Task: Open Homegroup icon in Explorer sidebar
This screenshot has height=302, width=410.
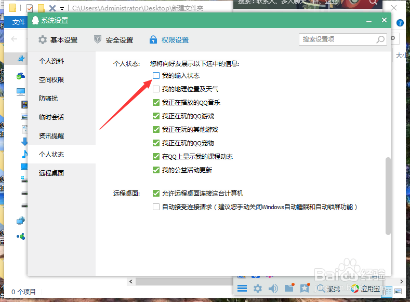Action: [21, 237]
